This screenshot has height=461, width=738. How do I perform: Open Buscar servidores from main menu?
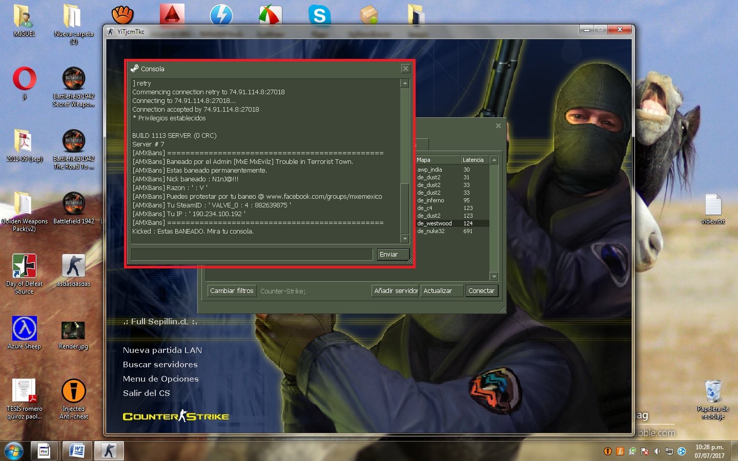(160, 365)
